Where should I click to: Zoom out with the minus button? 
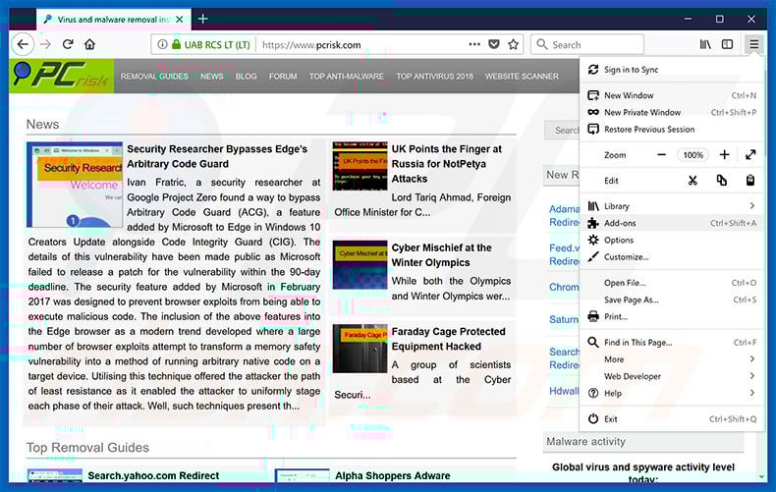[662, 155]
